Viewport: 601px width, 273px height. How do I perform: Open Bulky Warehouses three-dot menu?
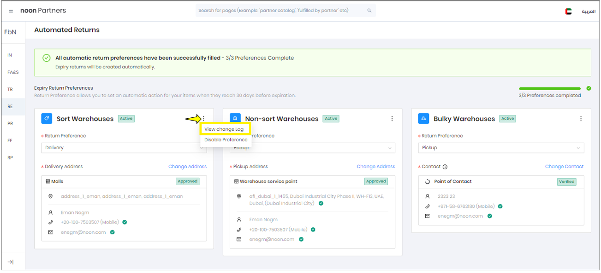[x=581, y=119]
